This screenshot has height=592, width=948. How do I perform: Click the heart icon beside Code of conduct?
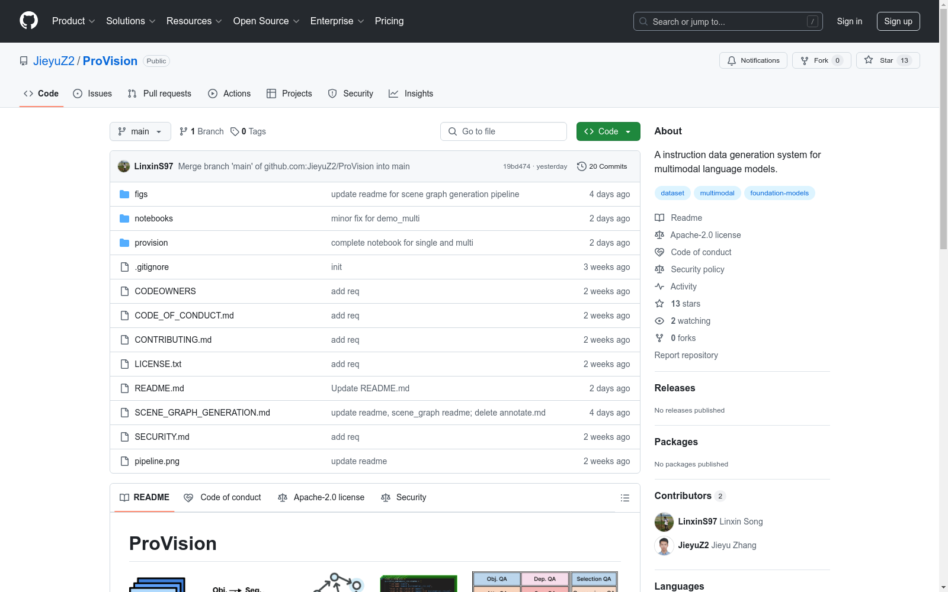659,252
